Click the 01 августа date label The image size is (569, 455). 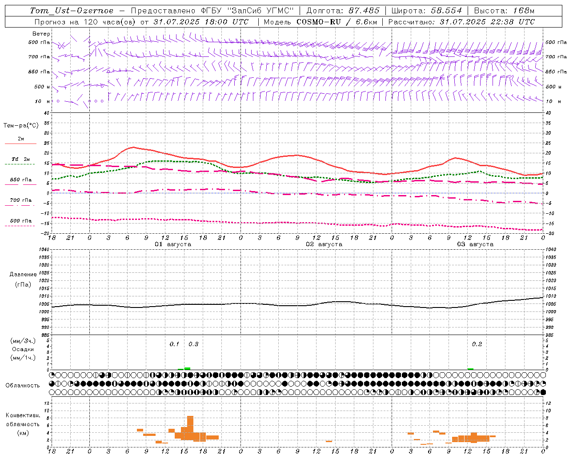point(173,244)
